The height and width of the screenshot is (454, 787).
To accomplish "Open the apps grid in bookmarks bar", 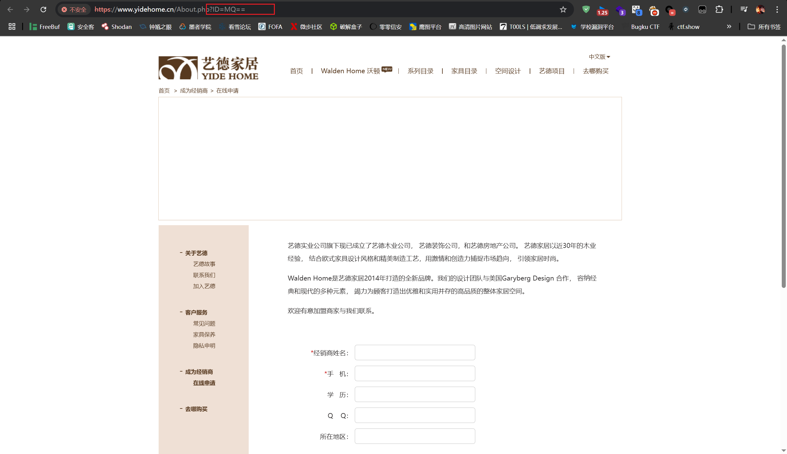I will pos(12,26).
